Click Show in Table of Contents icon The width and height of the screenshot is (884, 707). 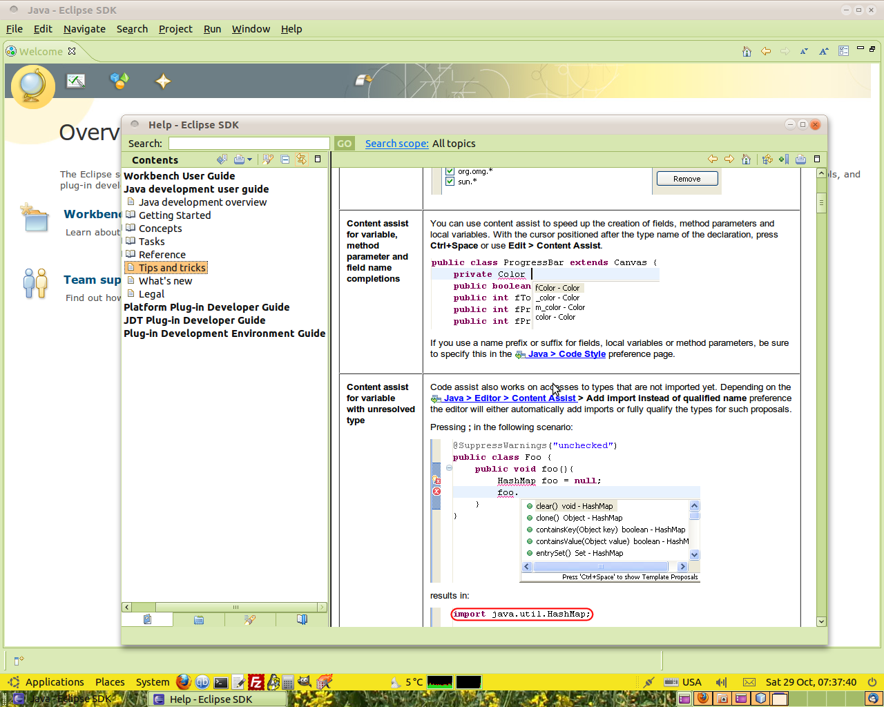point(767,159)
